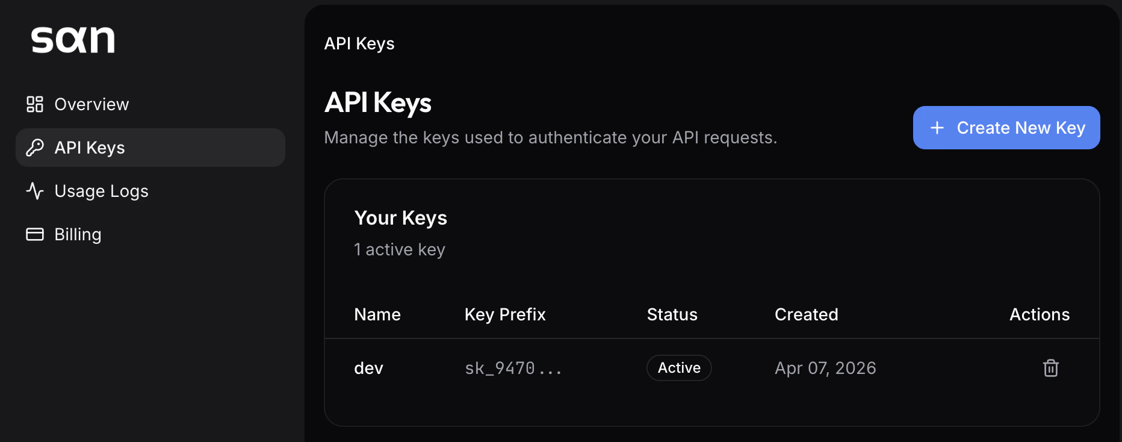This screenshot has width=1122, height=442.
Task: Click the API Keys breadcrumb link
Action: 359,43
